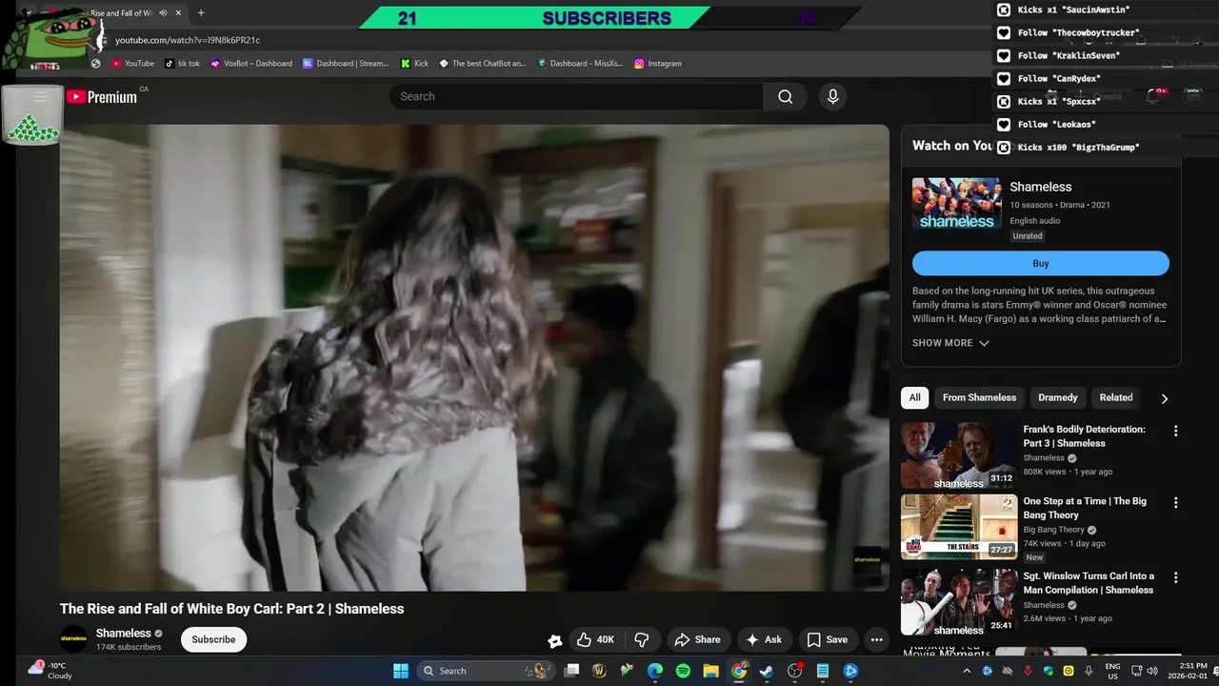This screenshot has height=686, width=1219.
Task: Select the From Shameless filter chip
Action: pyautogui.click(x=979, y=397)
